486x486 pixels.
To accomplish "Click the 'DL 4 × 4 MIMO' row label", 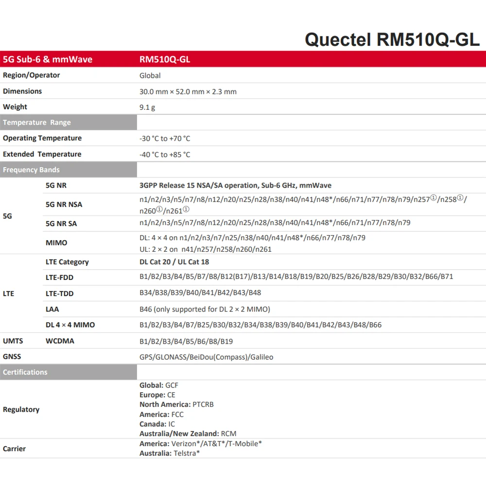I will tap(70, 325).
